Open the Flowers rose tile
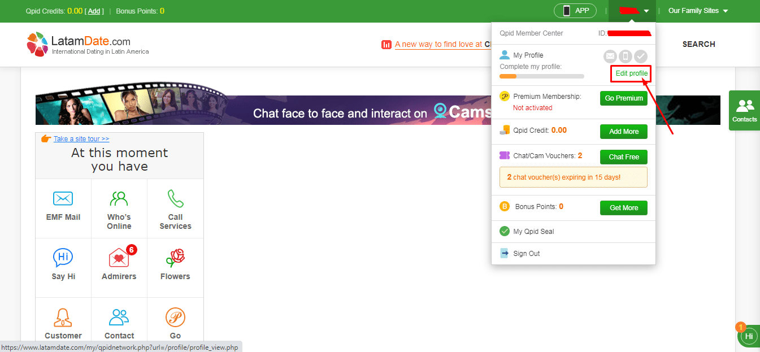The height and width of the screenshot is (352, 760). pos(175,267)
